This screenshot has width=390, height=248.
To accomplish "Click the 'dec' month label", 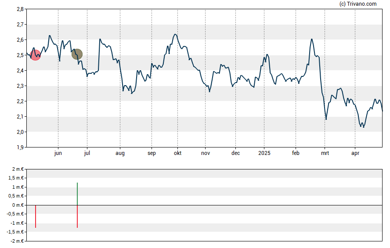I will [x=235, y=153].
